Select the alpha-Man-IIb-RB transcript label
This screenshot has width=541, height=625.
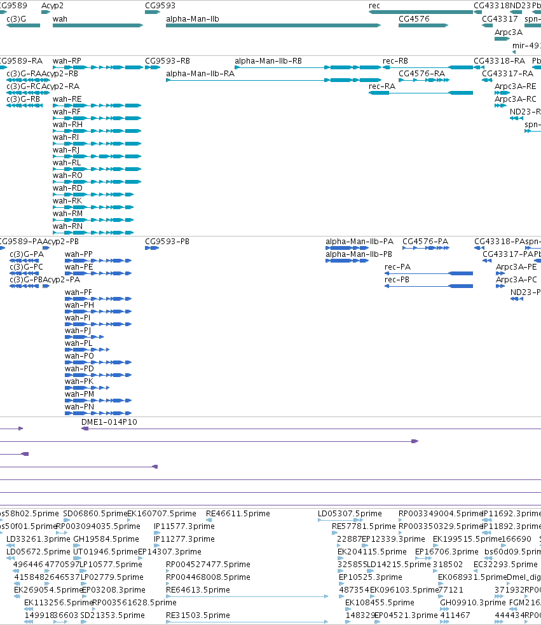[268, 61]
